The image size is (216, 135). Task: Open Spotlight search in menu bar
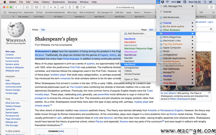(205, 2)
